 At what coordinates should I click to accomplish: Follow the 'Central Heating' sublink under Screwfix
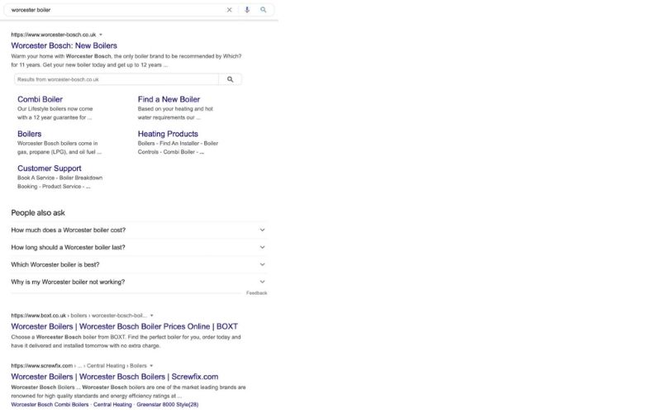[x=112, y=405]
